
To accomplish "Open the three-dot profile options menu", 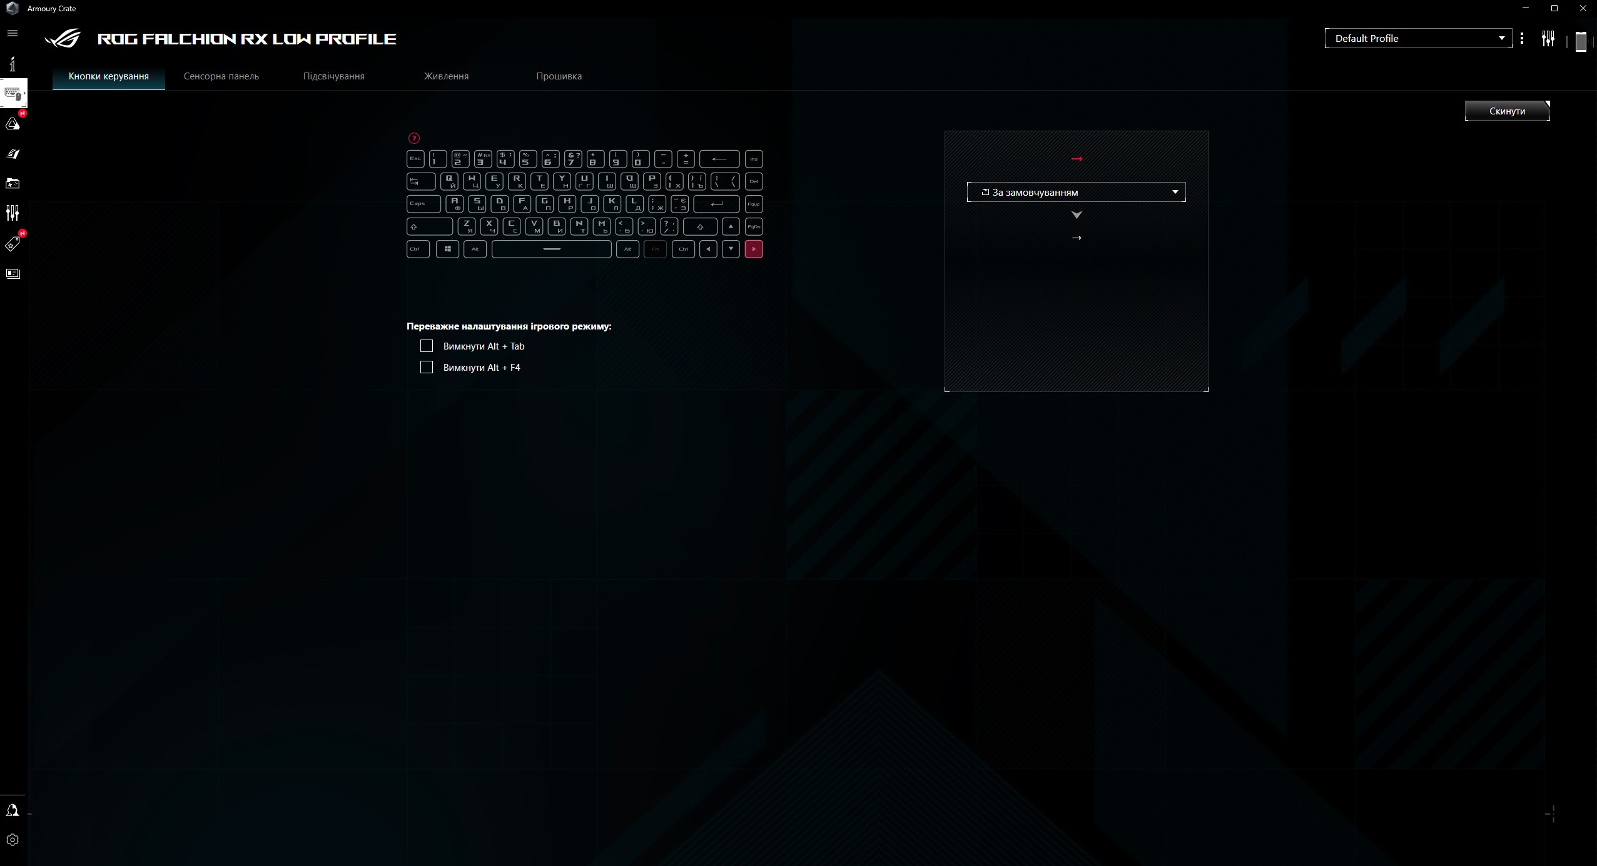I will [x=1521, y=39].
